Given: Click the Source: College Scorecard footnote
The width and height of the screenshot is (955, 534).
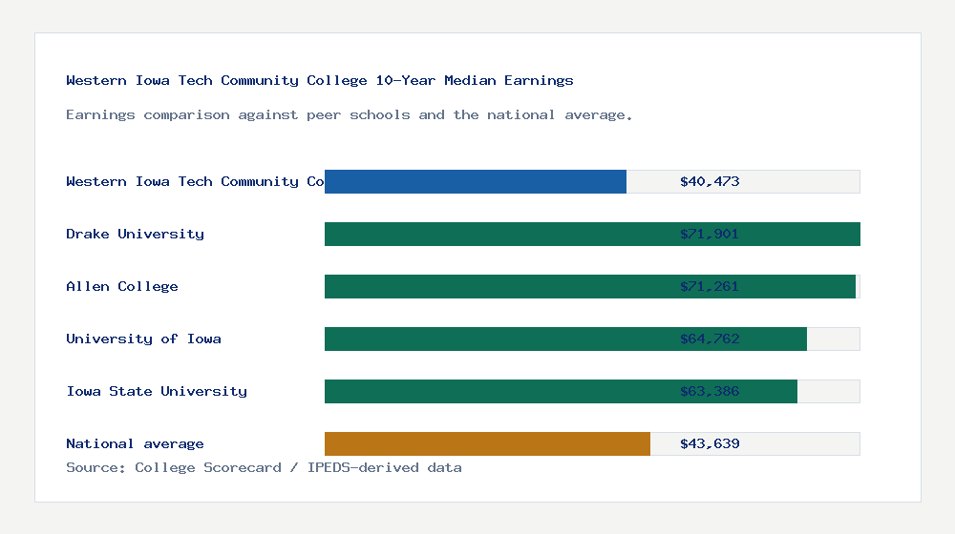Looking at the screenshot, I should 264,467.
